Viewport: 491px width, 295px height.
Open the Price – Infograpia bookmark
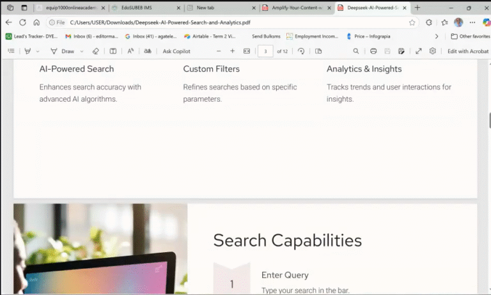click(368, 36)
